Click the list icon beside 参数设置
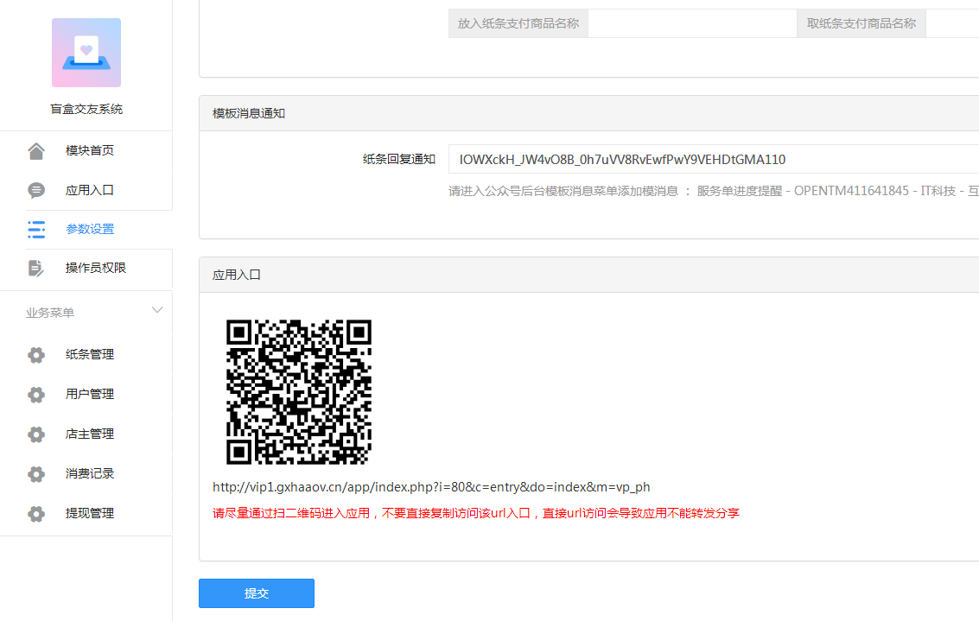979x621 pixels. [36, 229]
